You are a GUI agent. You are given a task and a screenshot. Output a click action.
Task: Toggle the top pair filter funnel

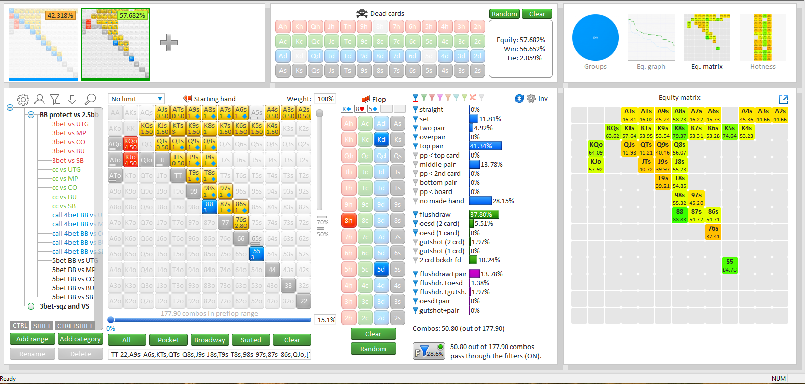click(416, 146)
